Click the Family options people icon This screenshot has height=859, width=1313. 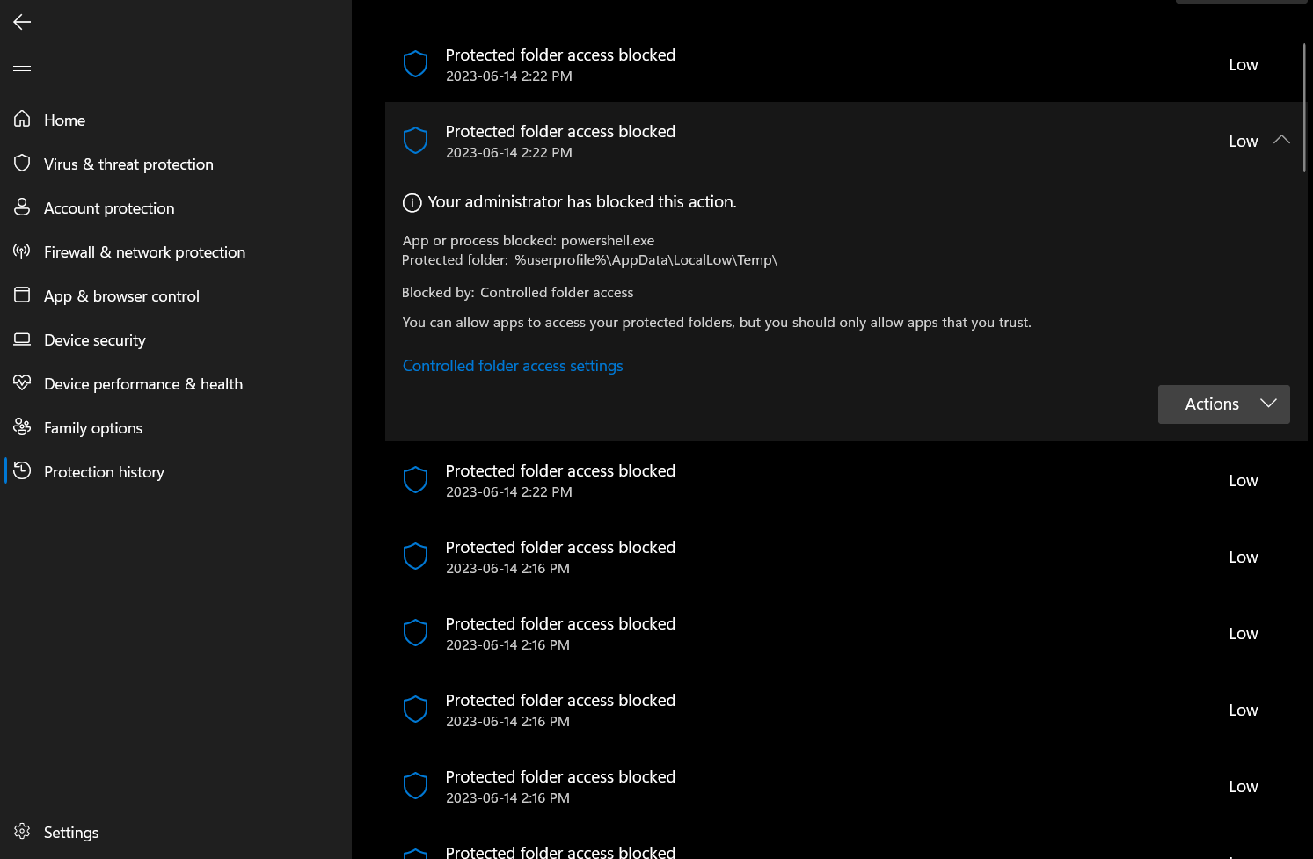click(x=22, y=426)
